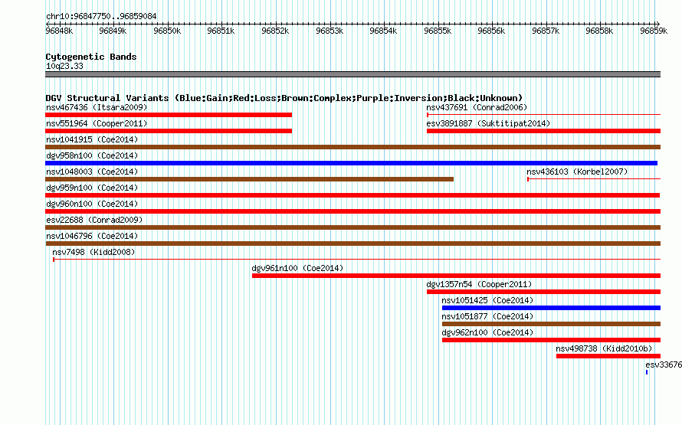The image size is (682, 425).
Task: Open nsv437691 (Conrad2006) variant label
Action: tap(477, 107)
